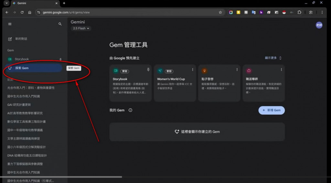Viewport: 331px width, 183px height.
Task: Open chat GAI 研究計畫更新
Action: [x=19, y=105]
